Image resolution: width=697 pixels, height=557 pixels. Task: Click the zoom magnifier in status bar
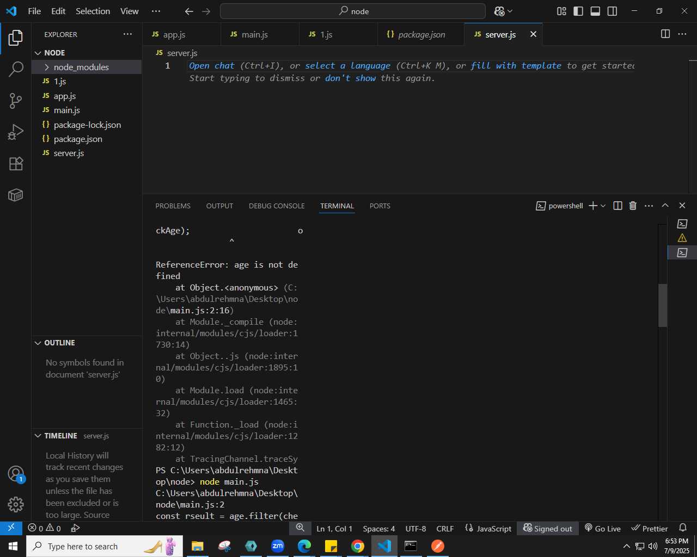pos(300,528)
